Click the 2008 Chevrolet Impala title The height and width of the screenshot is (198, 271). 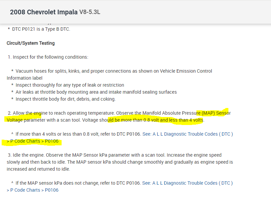(x=44, y=12)
